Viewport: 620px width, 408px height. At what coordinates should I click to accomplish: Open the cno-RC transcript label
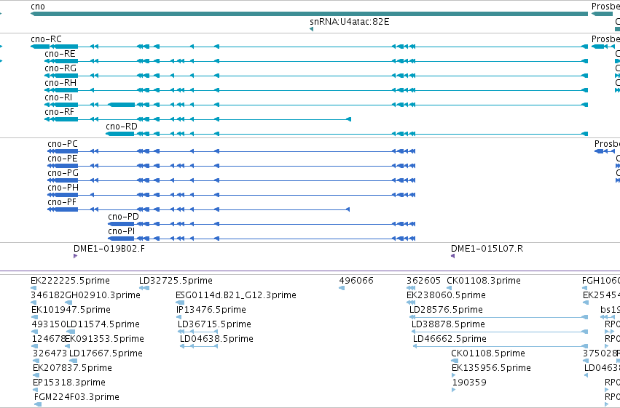click(x=46, y=39)
